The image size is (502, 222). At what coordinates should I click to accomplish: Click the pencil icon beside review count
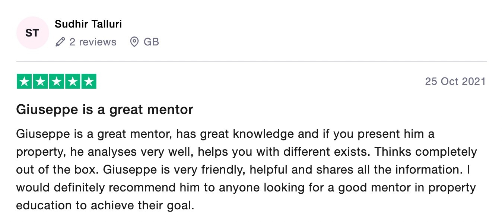(x=60, y=42)
